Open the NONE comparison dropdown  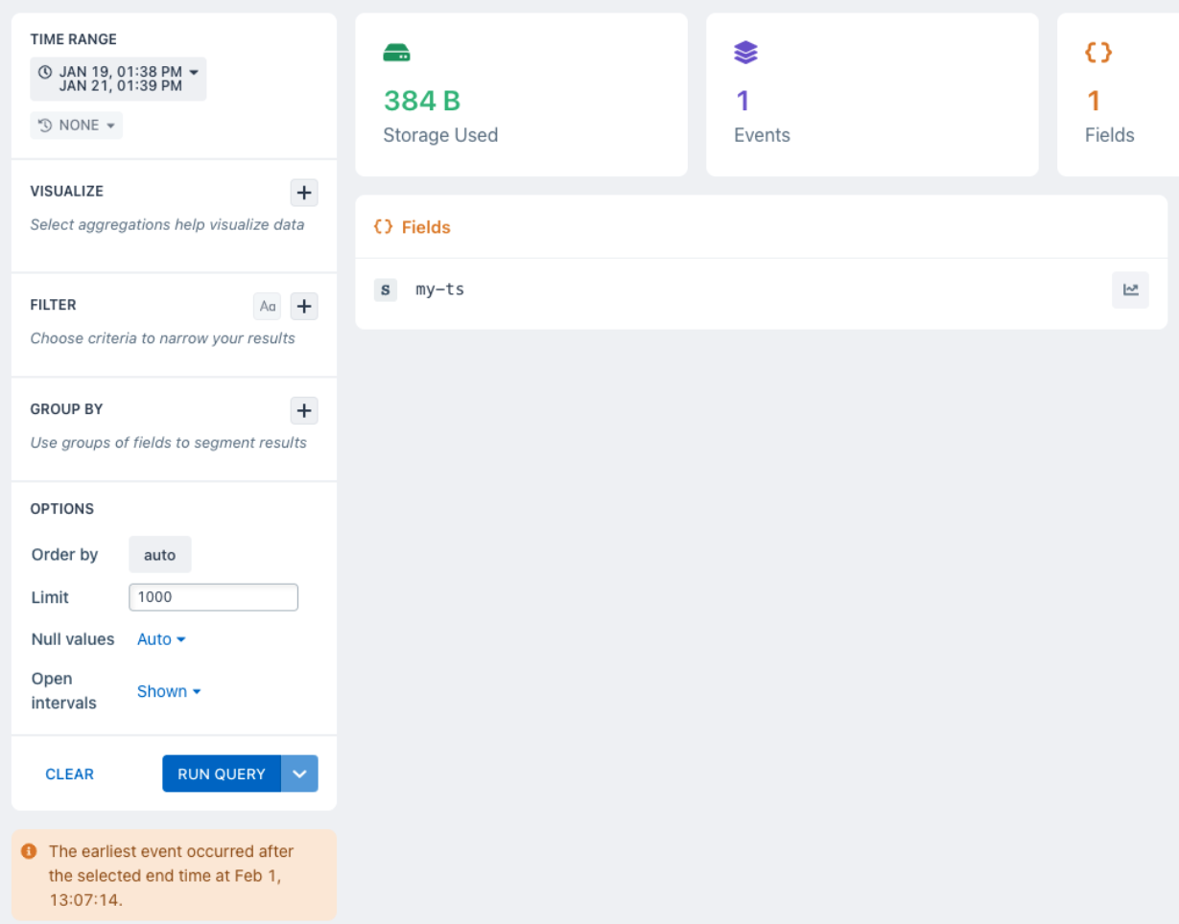(x=77, y=126)
